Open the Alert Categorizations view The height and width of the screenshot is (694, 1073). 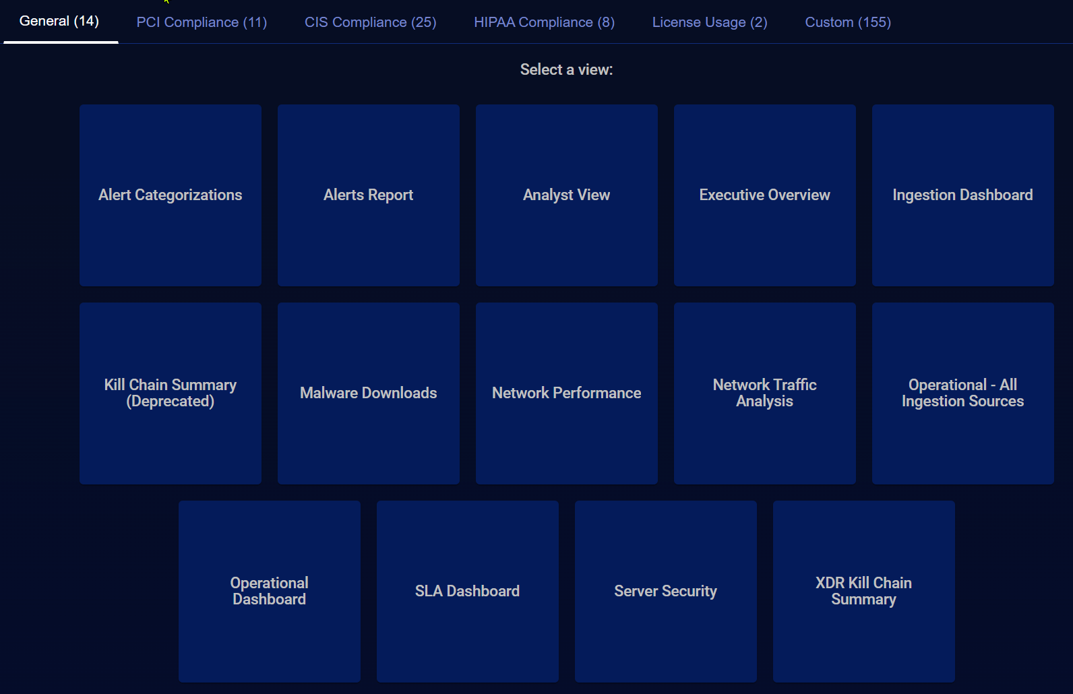[171, 195]
